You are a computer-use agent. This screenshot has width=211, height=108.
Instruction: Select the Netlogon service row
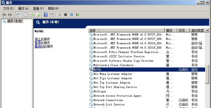[147, 91]
